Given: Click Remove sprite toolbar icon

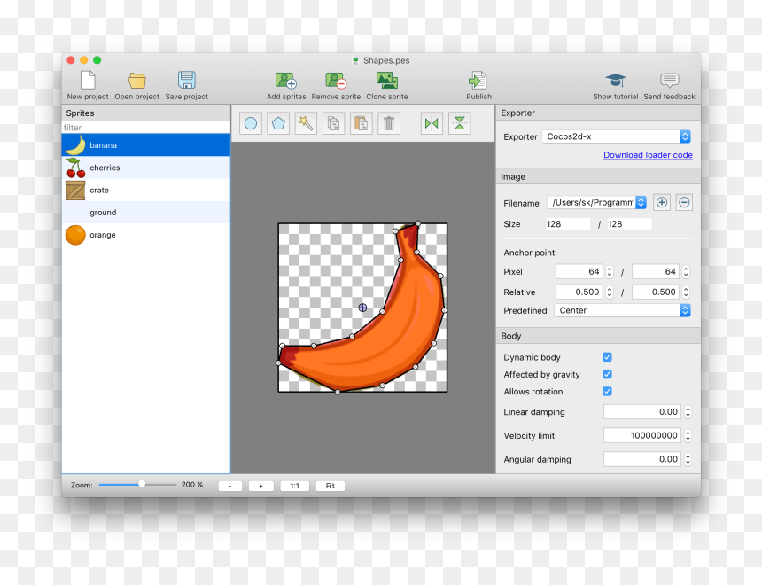Looking at the screenshot, I should pos(336,81).
